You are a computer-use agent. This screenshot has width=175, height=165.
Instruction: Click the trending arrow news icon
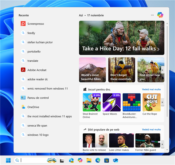85,130
